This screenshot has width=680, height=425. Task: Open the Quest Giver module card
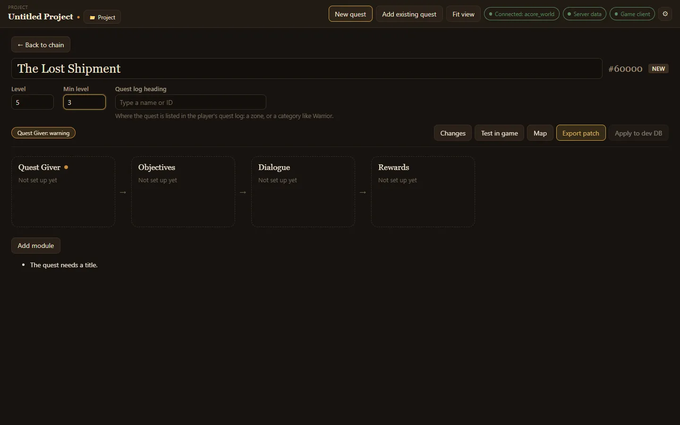[63, 192]
